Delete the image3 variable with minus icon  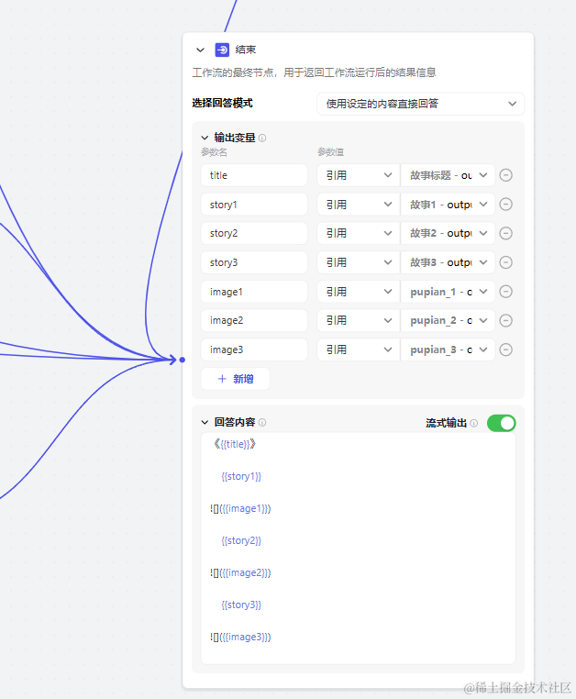(505, 349)
